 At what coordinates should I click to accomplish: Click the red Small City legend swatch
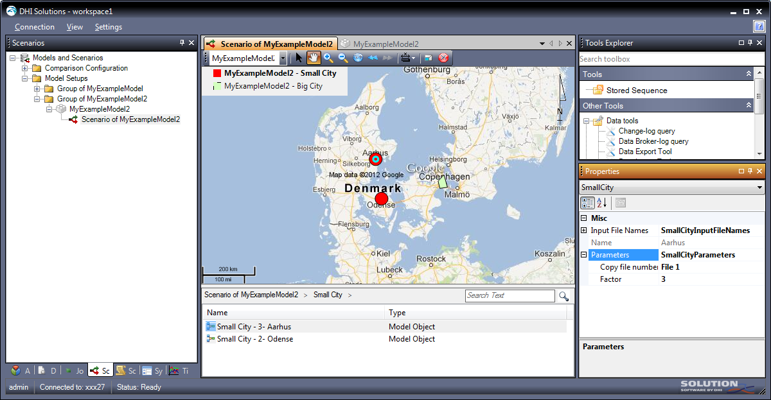(x=217, y=74)
